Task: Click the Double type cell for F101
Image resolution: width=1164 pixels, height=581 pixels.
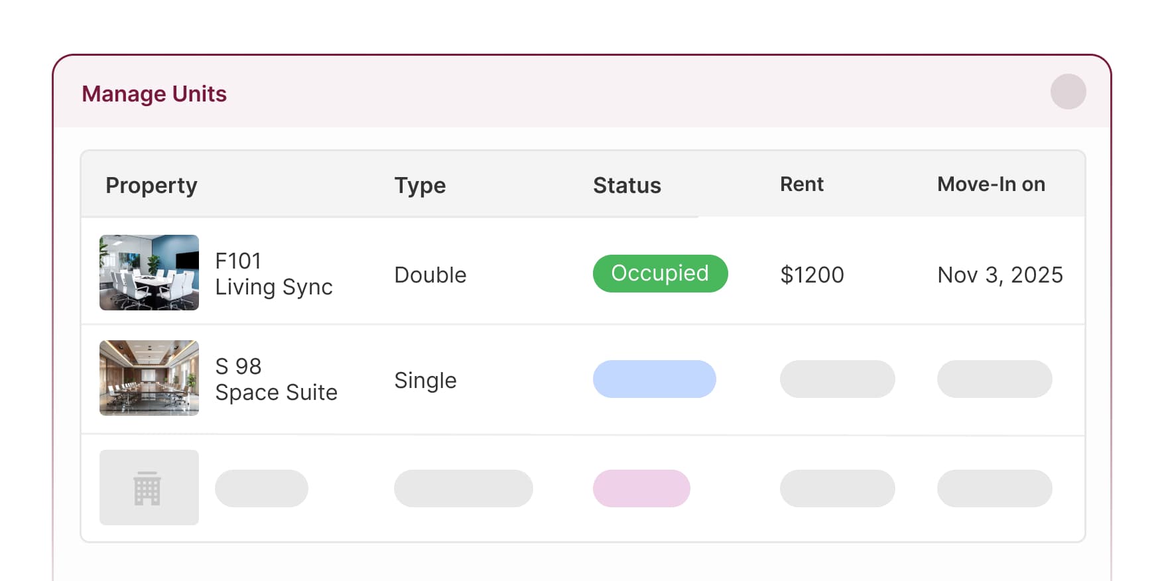Action: (x=430, y=275)
